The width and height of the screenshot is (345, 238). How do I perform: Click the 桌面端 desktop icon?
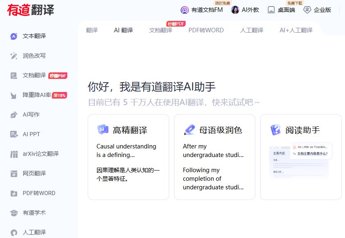pos(271,10)
